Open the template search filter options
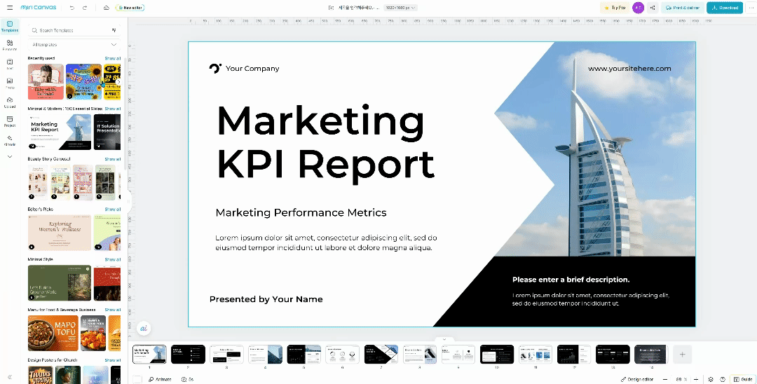This screenshot has width=757, height=384. pyautogui.click(x=114, y=31)
